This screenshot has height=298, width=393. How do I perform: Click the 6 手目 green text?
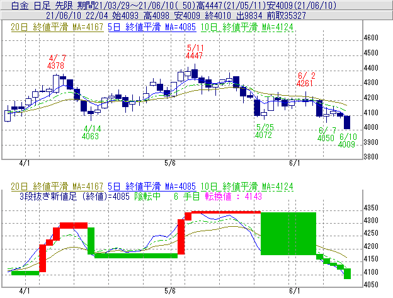pyautogui.click(x=186, y=197)
